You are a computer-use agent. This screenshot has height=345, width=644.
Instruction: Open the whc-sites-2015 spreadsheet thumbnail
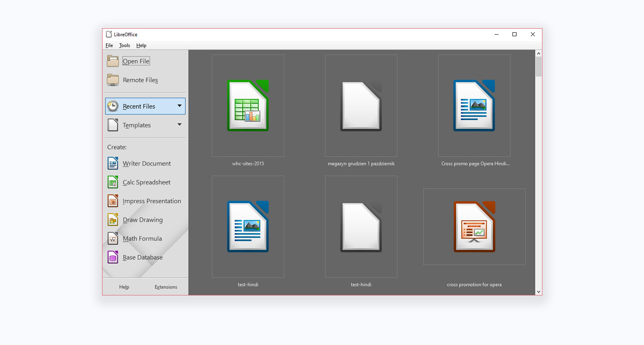(x=248, y=106)
